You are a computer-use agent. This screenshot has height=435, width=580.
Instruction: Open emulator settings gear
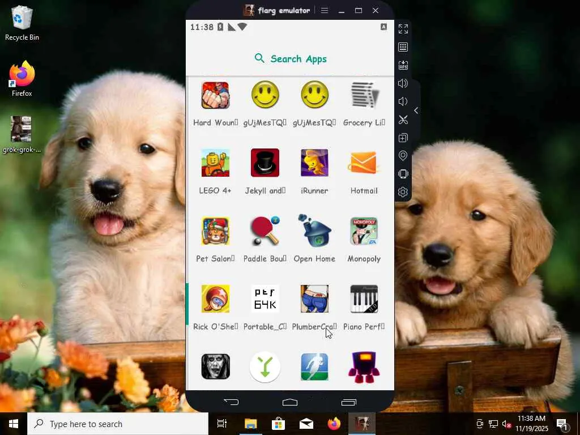(403, 192)
